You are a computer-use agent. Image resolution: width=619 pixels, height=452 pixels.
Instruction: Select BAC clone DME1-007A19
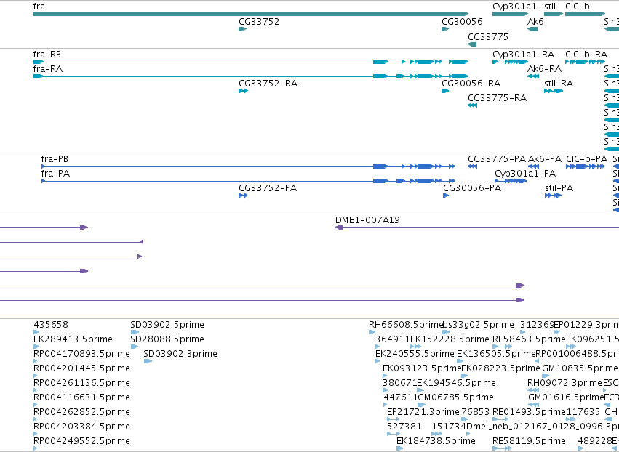[477, 227]
